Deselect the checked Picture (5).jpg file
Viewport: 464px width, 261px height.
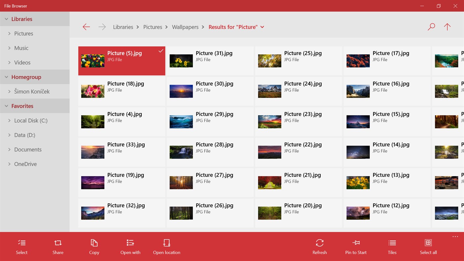161,51
